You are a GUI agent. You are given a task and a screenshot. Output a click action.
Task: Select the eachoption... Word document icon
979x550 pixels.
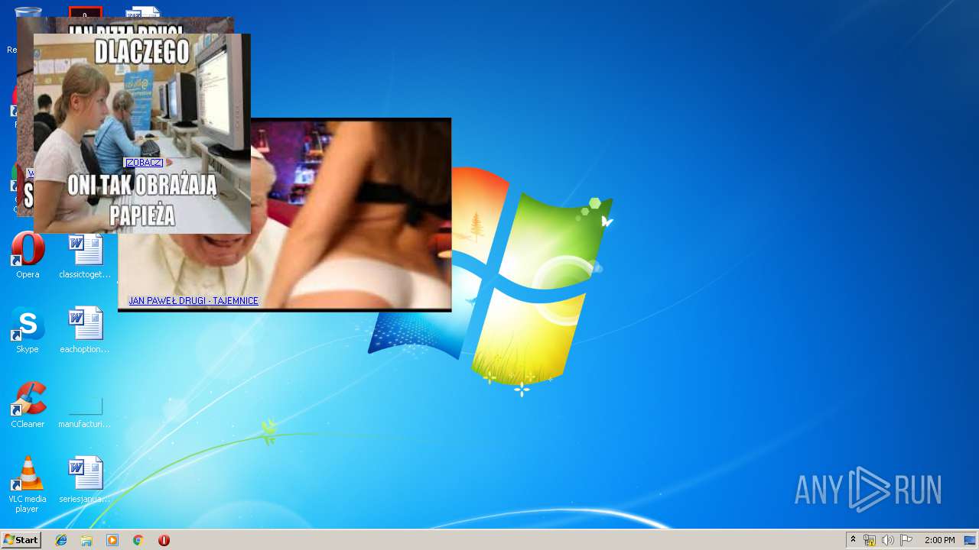point(85,331)
